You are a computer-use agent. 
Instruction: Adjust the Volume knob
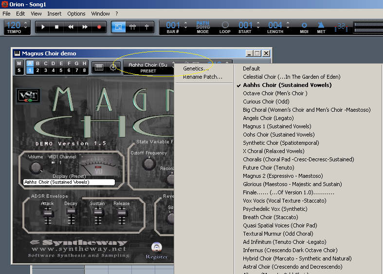click(x=36, y=168)
